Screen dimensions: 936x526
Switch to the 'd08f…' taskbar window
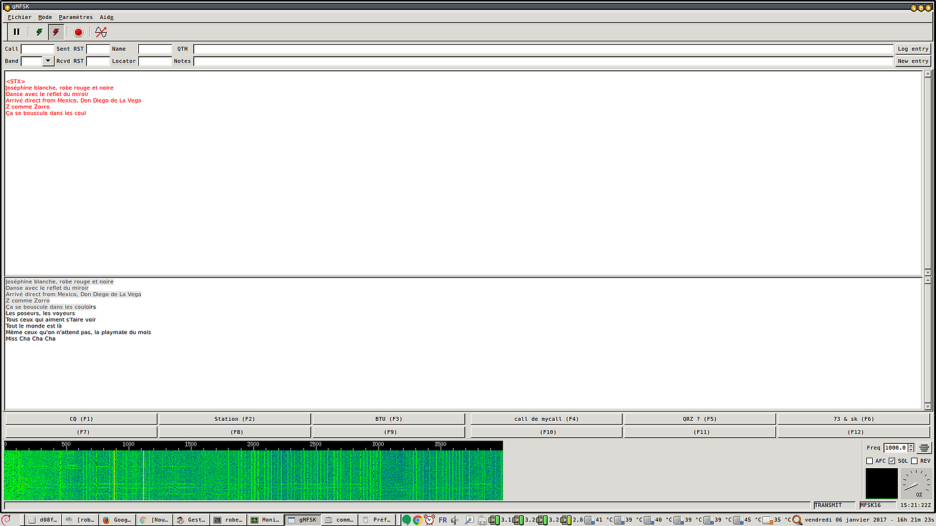44,519
